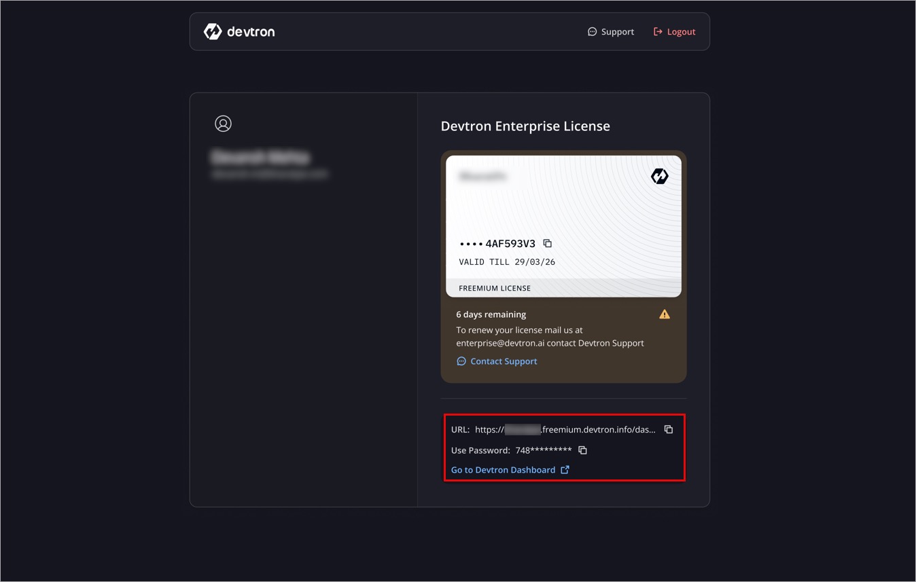The width and height of the screenshot is (916, 582).
Task: Click the Support chat bubble icon in header
Action: point(592,32)
